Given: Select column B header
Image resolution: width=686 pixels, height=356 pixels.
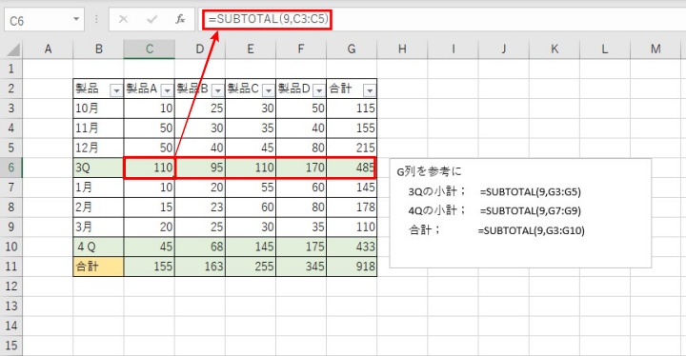Looking at the screenshot, I should (98, 49).
